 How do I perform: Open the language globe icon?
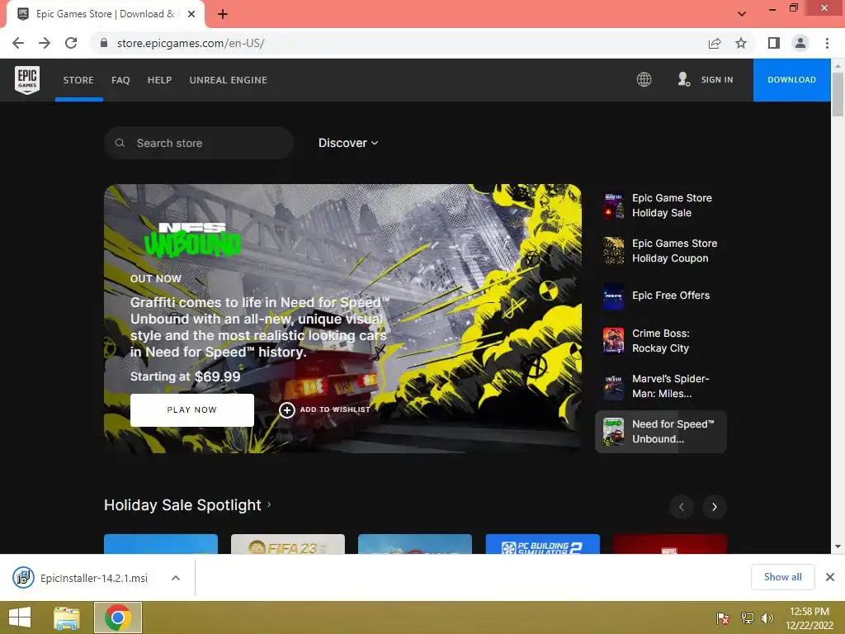coord(644,80)
